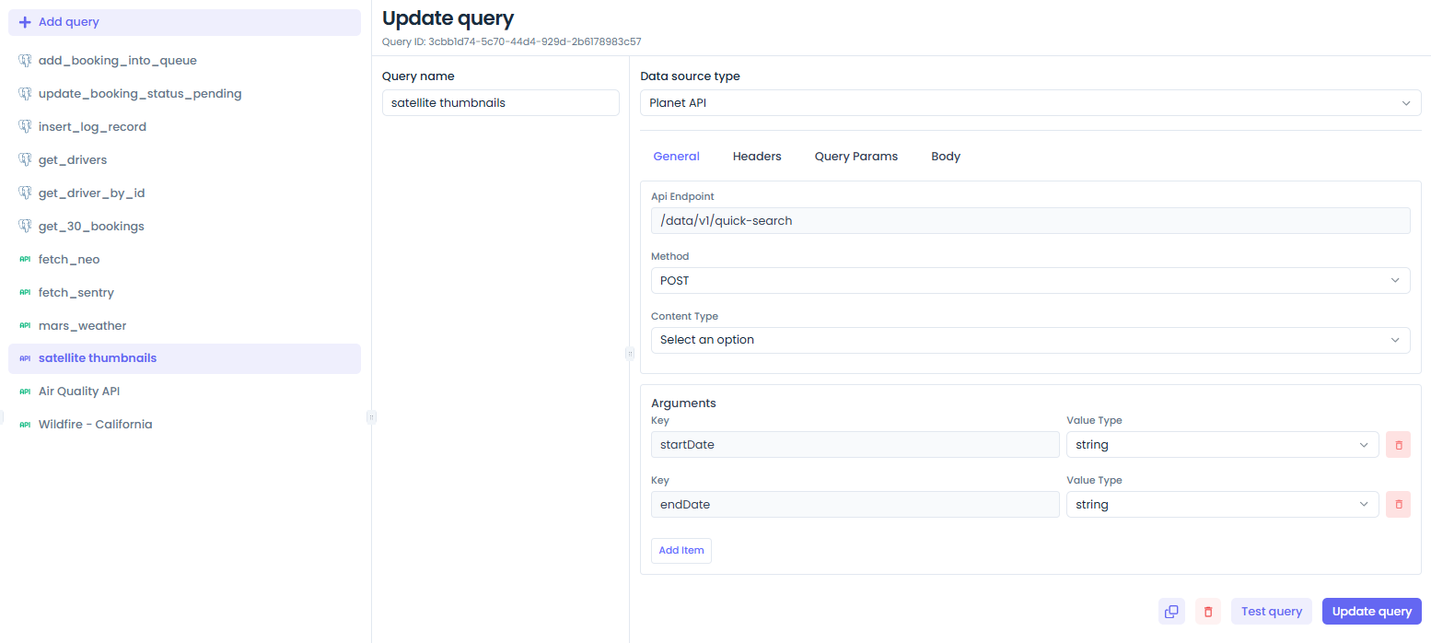This screenshot has width=1431, height=643.
Task: Click the Update query button
Action: (x=1371, y=611)
